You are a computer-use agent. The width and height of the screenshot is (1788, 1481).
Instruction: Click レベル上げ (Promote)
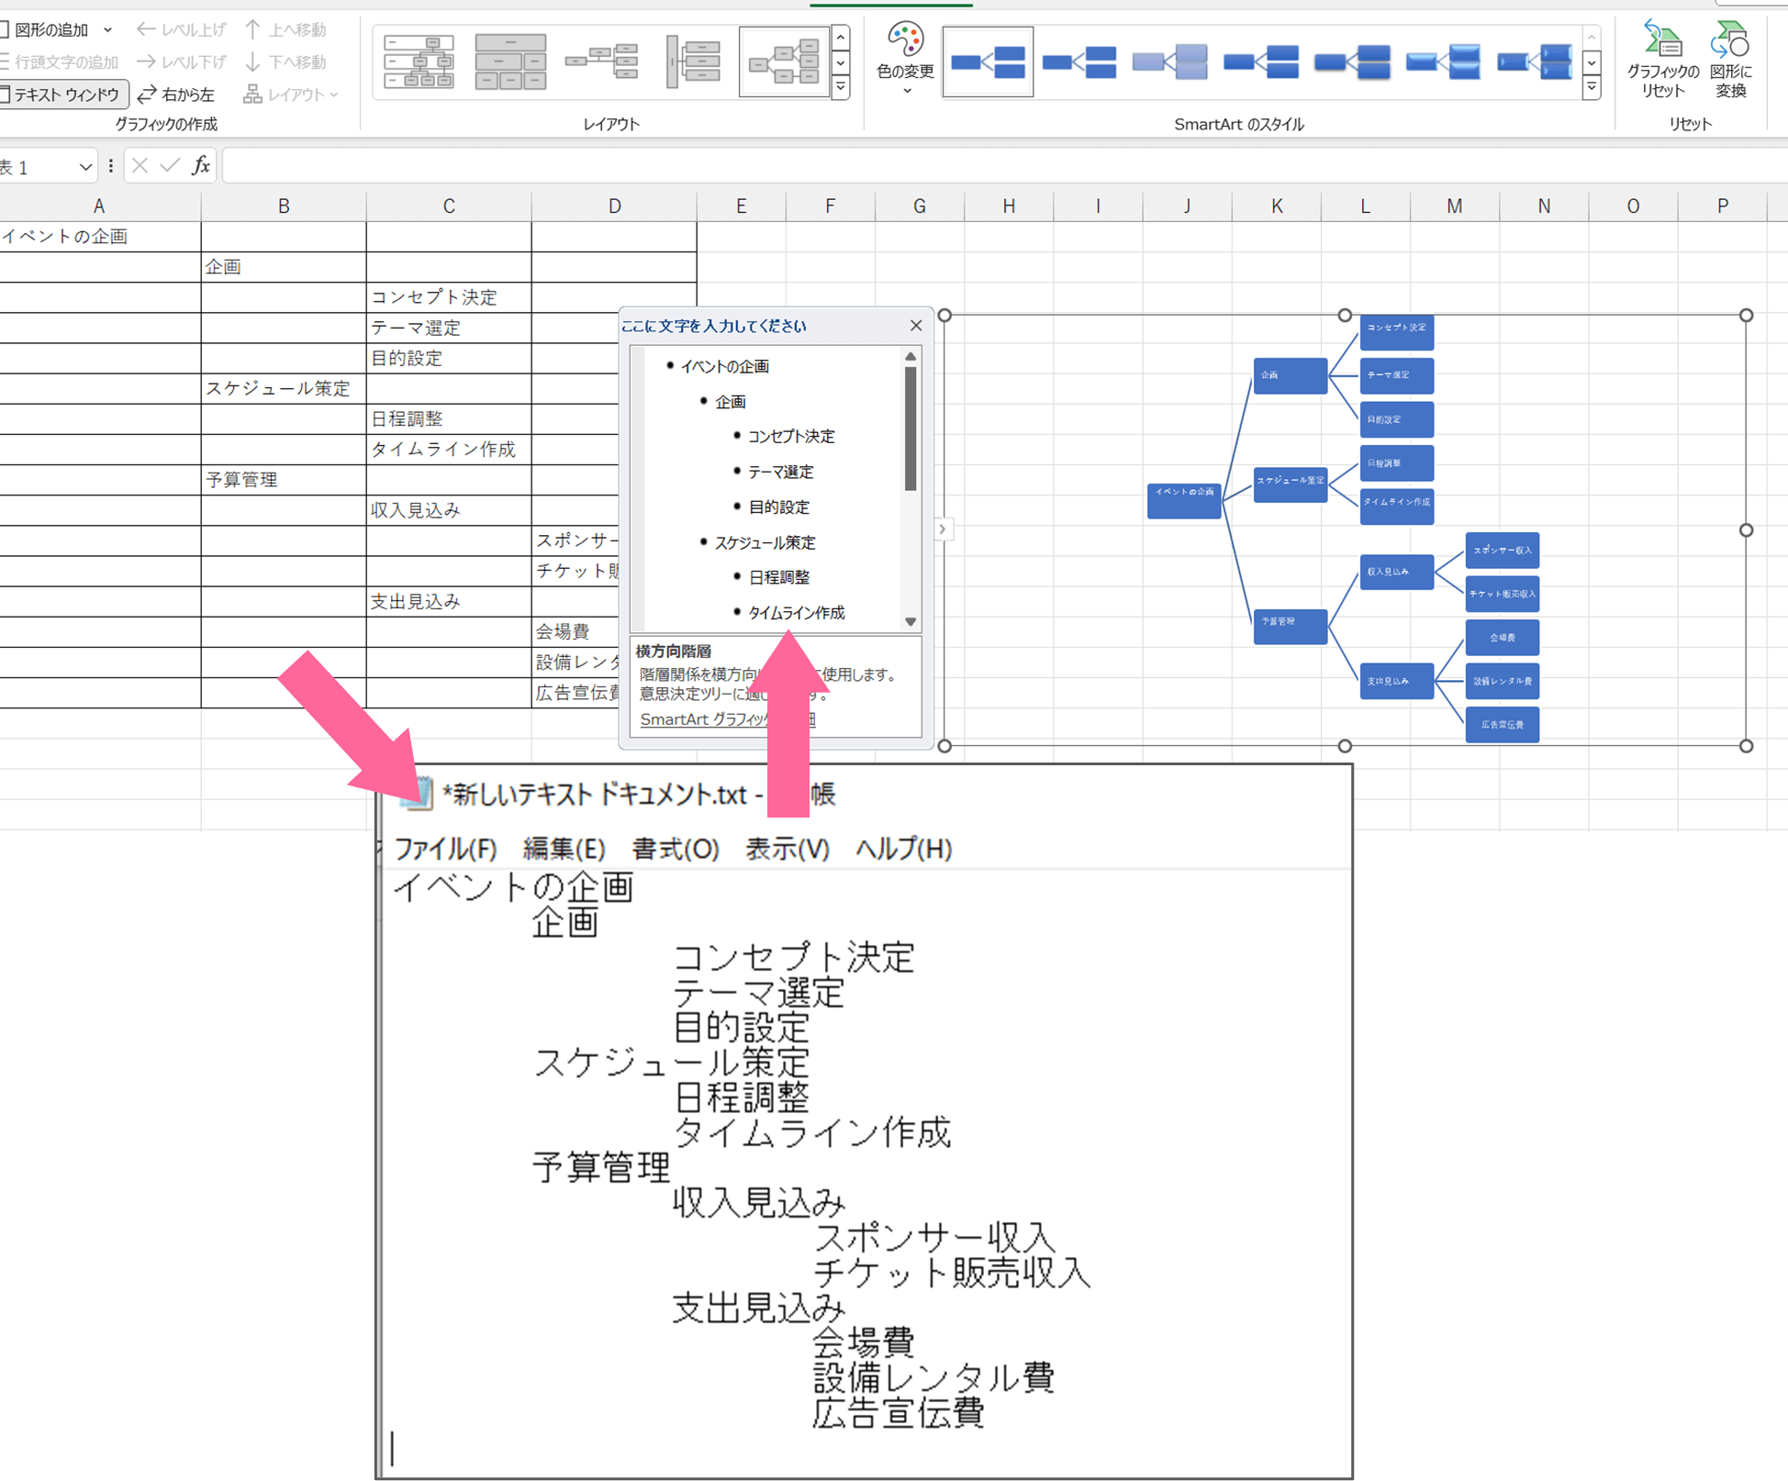pos(181,29)
